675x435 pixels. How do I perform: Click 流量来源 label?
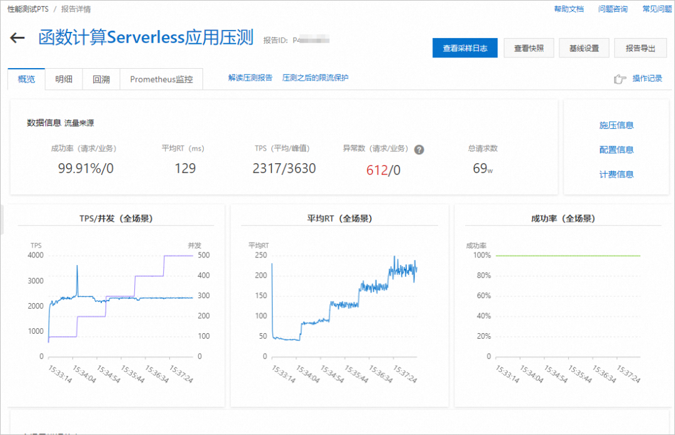click(79, 123)
